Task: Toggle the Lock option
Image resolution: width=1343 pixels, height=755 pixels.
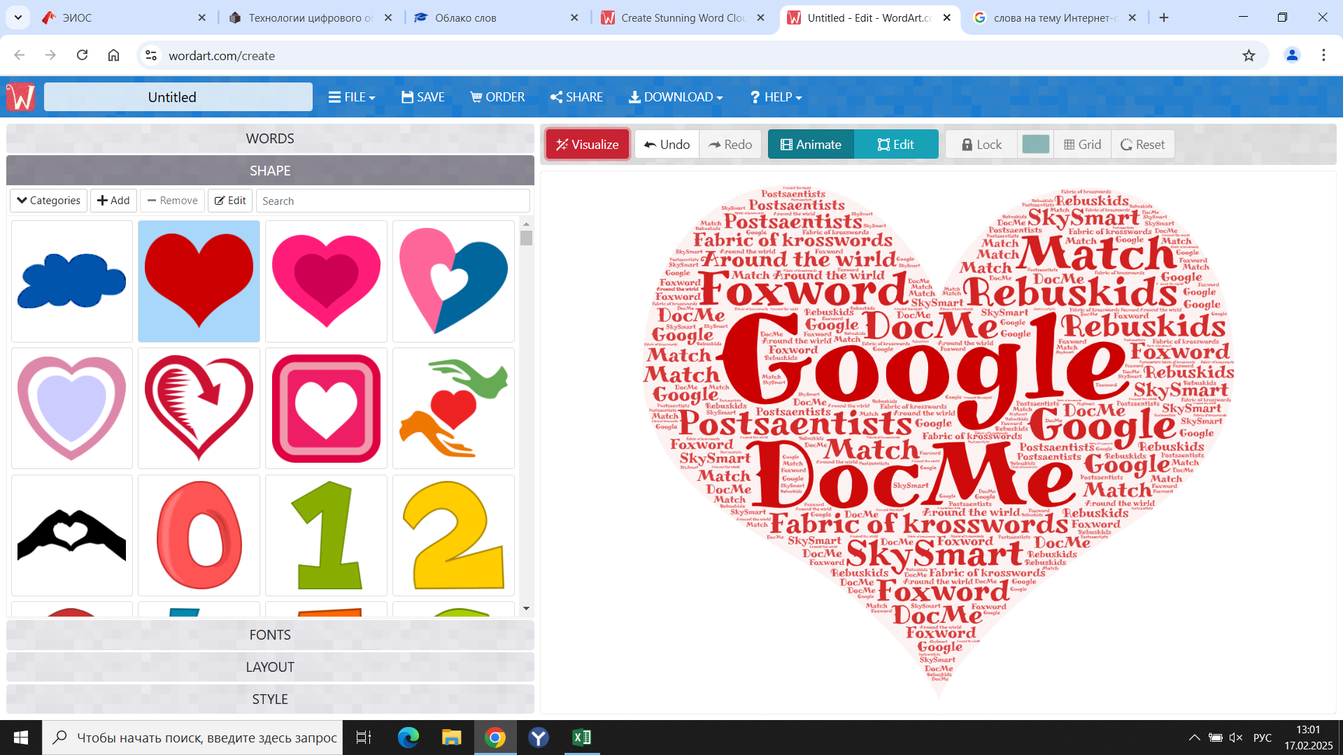Action: [981, 145]
